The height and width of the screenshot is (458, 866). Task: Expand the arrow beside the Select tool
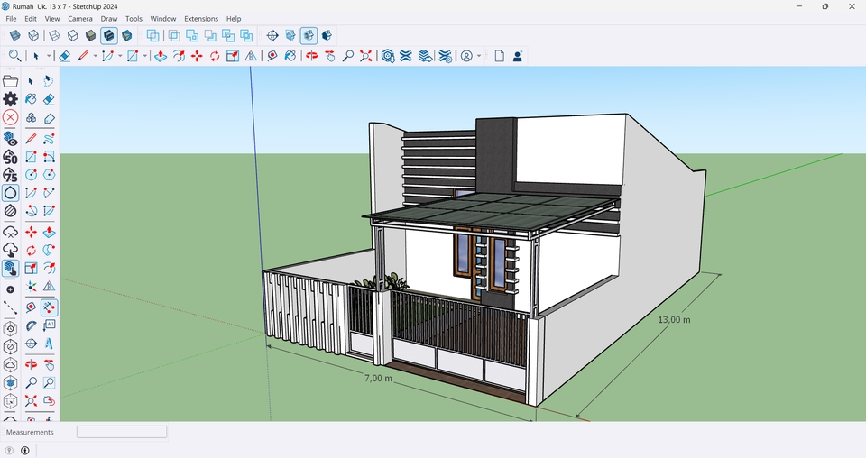click(x=49, y=56)
